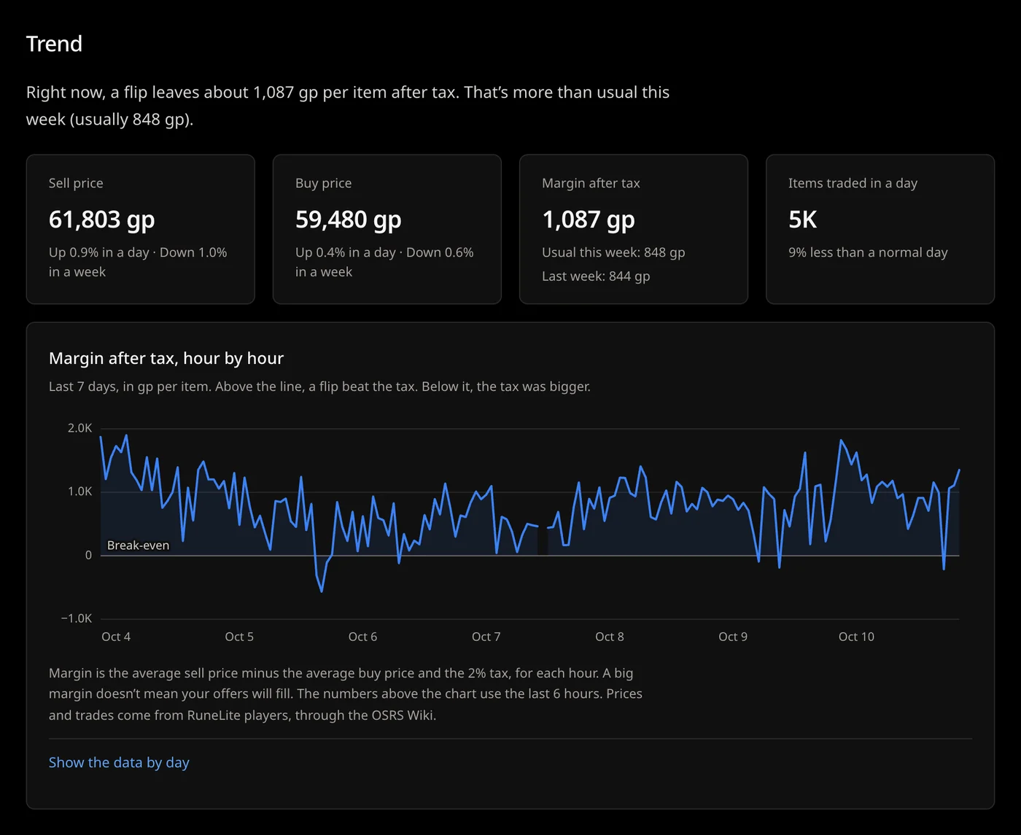Click 'Last week: 844 gp' text
Screen dimensions: 1021x835
click(x=596, y=276)
